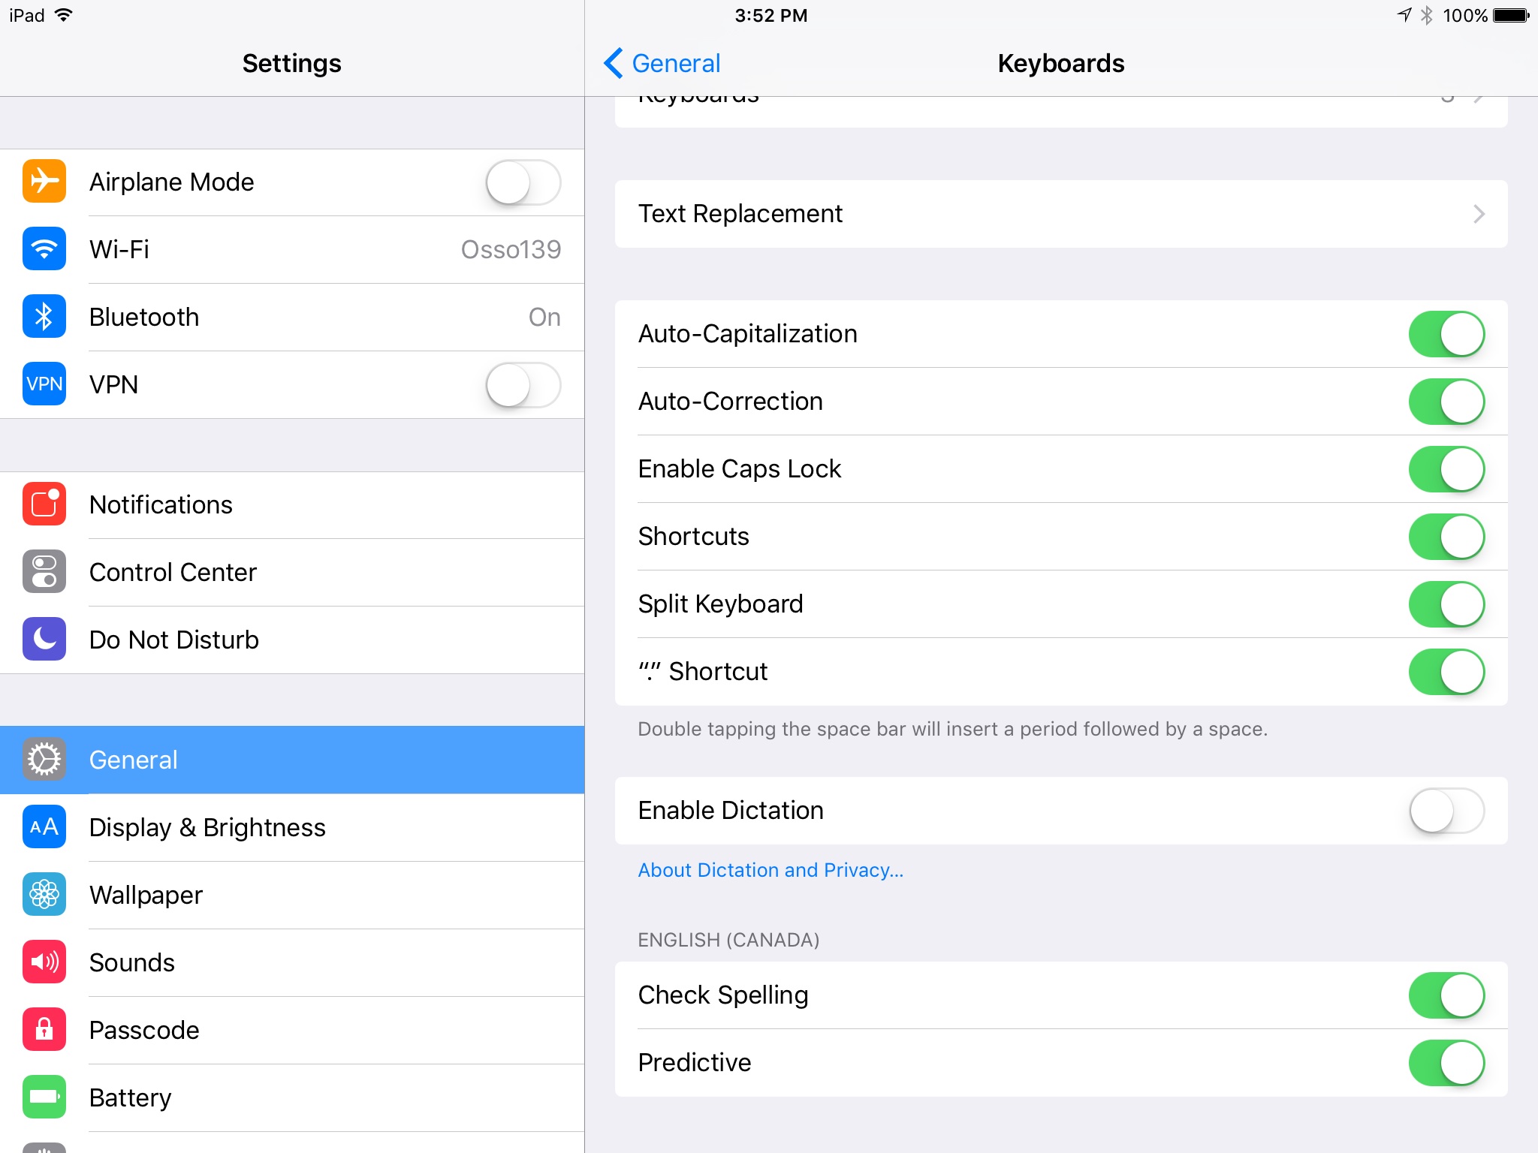Tap the Passcode lock icon
The height and width of the screenshot is (1153, 1538).
pos(44,1030)
